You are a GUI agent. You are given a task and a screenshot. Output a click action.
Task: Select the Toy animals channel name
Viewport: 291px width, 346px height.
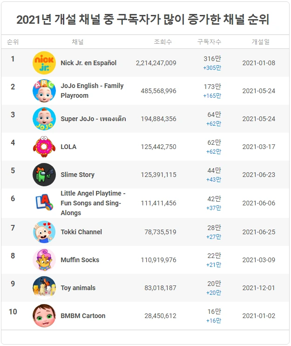tap(78, 288)
